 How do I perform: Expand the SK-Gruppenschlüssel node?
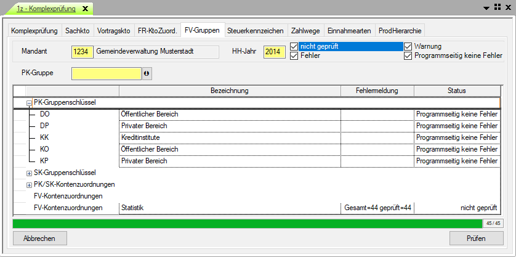click(x=29, y=173)
